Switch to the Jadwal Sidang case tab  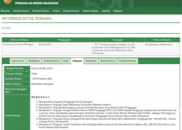coord(51,61)
